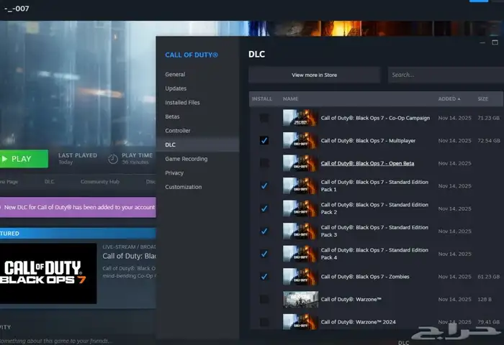Sort DLC list by INSTALL column
Viewport: 504px width, 345px height.
coord(262,99)
